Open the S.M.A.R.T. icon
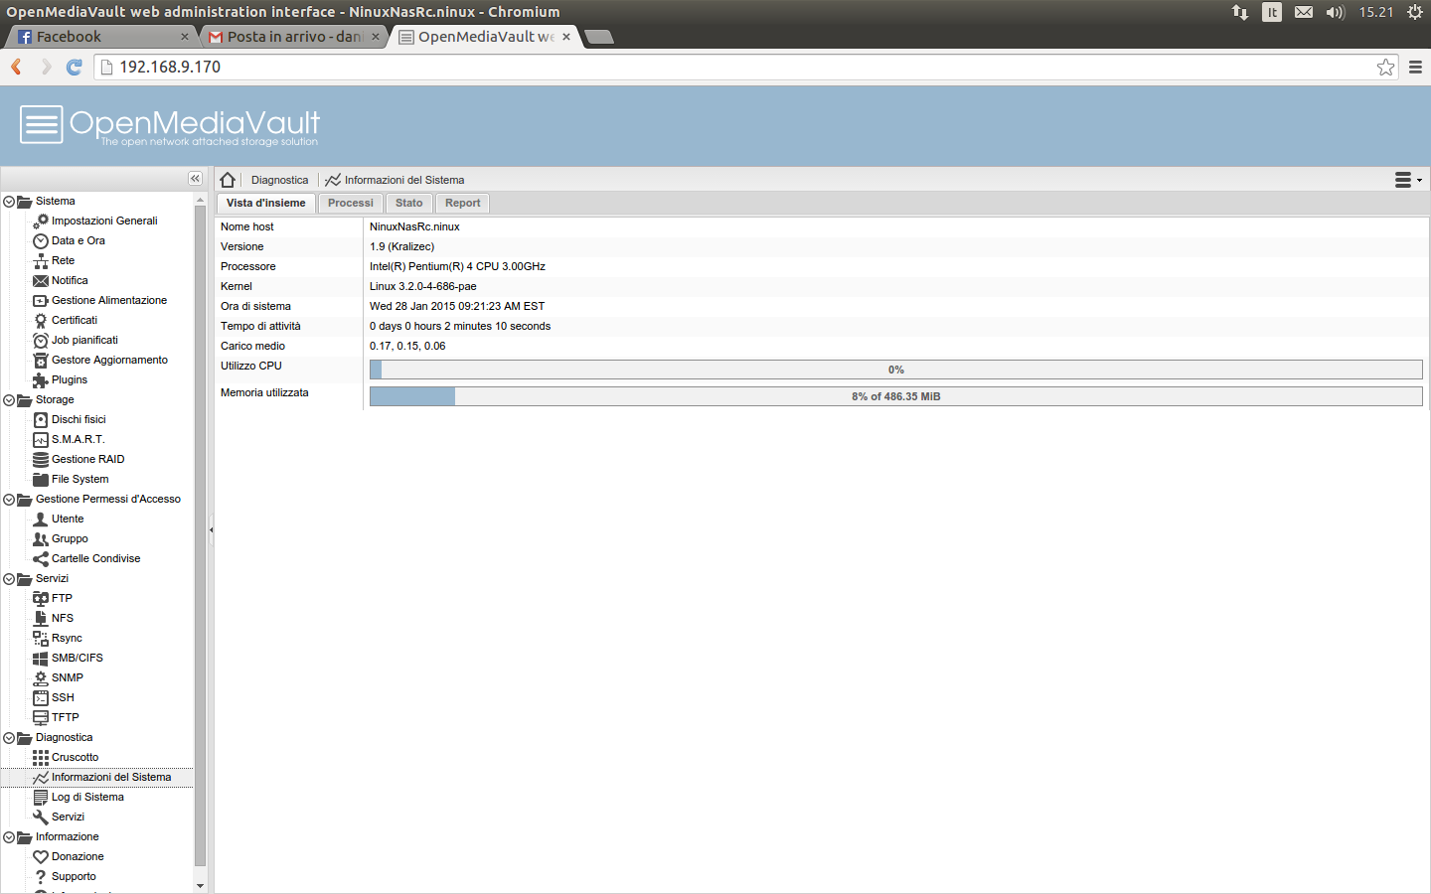Viewport: 1431px width, 894px height. [x=41, y=439]
